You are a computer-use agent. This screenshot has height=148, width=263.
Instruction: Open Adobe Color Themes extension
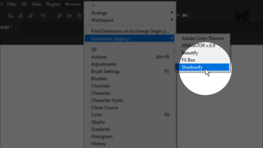pyautogui.click(x=202, y=38)
